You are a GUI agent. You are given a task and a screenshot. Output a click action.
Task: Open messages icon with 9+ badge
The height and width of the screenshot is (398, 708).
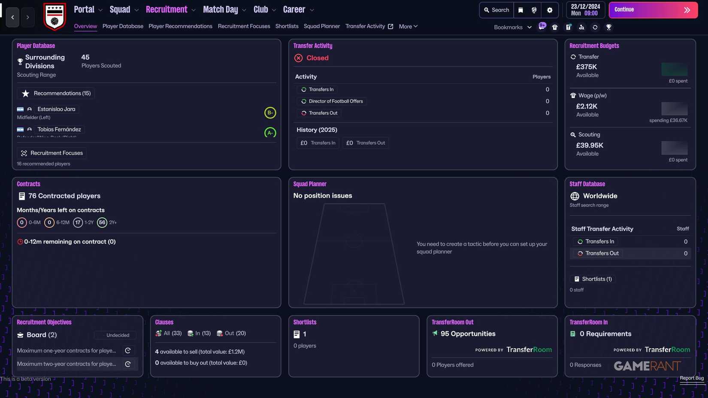(542, 27)
